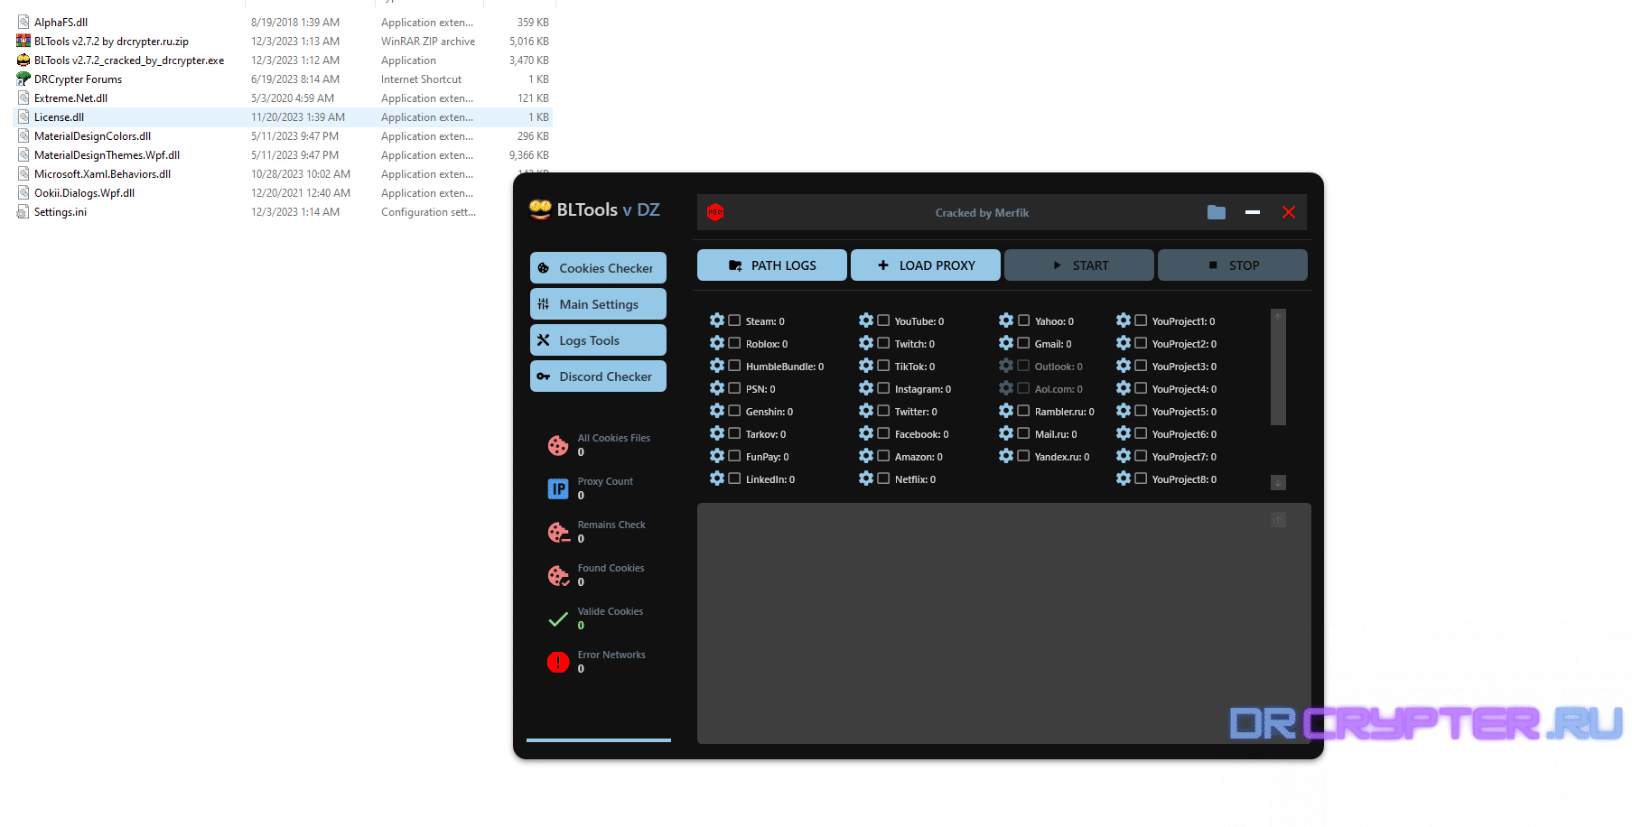The image size is (1632, 827).
Task: Click the red PRO hexagon icon
Action: pyautogui.click(x=715, y=212)
